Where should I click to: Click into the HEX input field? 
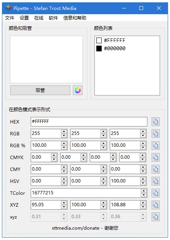tap(89, 122)
